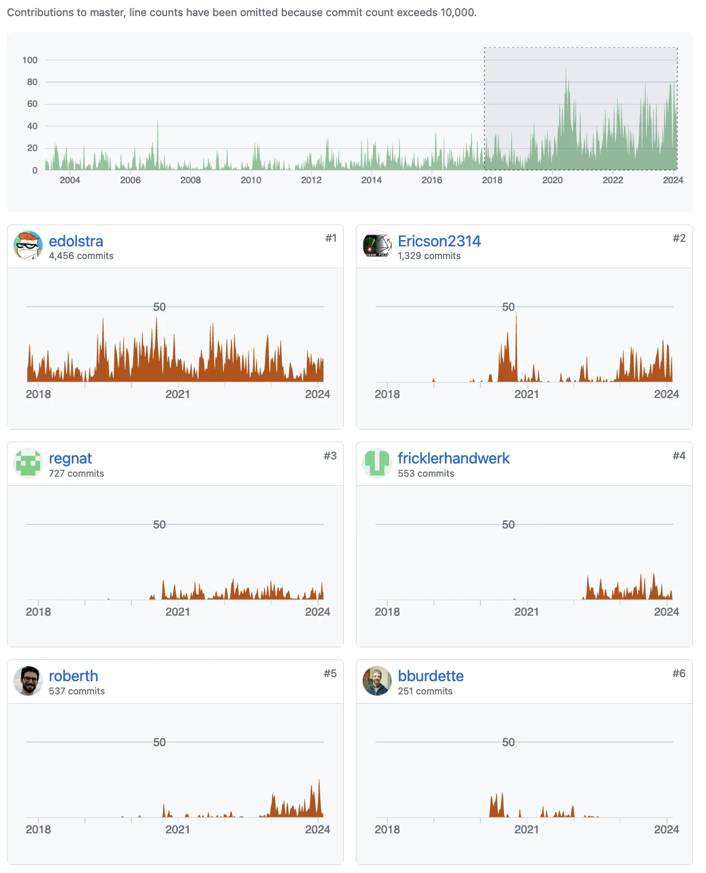706x873 pixels.
Task: Click bburdette's profile photo
Action: coord(377,681)
